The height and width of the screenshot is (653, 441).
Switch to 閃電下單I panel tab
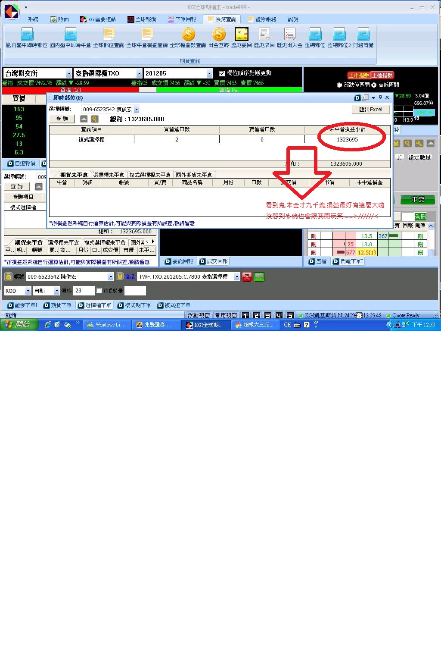tap(348, 261)
